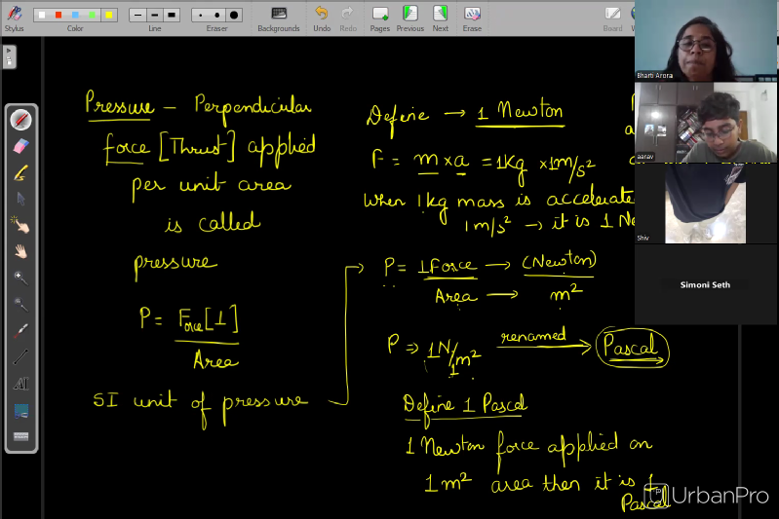
Task: Go to the Next page
Action: (x=441, y=15)
